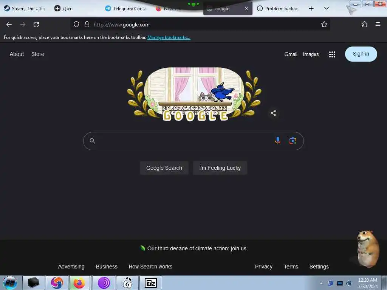Open the Business footer link

pyautogui.click(x=107, y=267)
